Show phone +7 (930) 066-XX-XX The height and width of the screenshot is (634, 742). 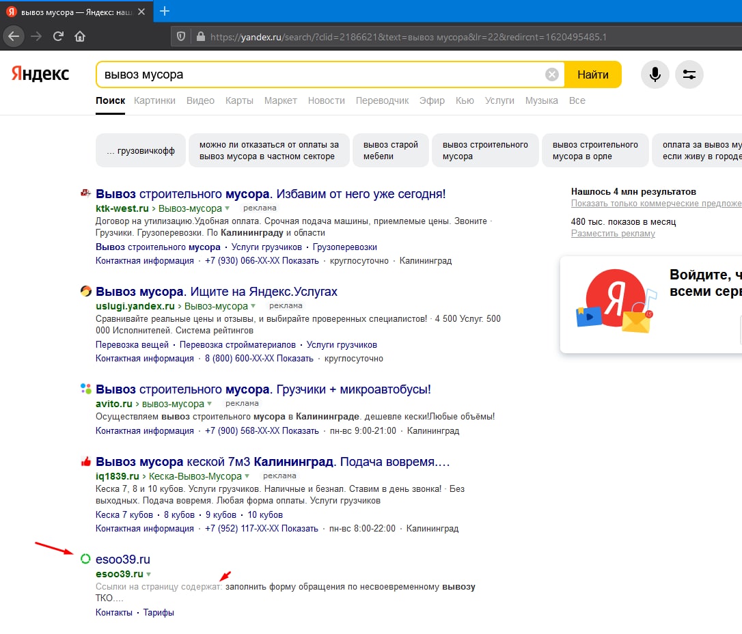[x=262, y=261]
